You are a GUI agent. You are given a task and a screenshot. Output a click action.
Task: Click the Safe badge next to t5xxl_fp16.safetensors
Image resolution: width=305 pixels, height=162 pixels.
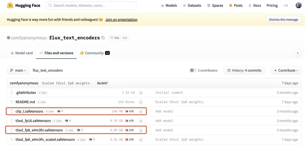[58, 121]
